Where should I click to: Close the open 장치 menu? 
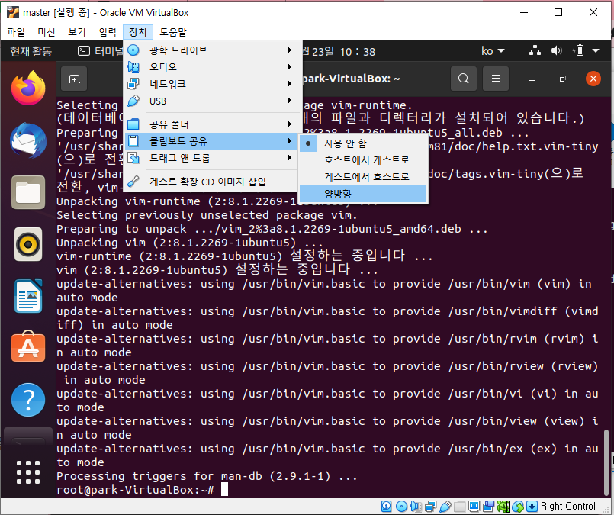point(138,32)
